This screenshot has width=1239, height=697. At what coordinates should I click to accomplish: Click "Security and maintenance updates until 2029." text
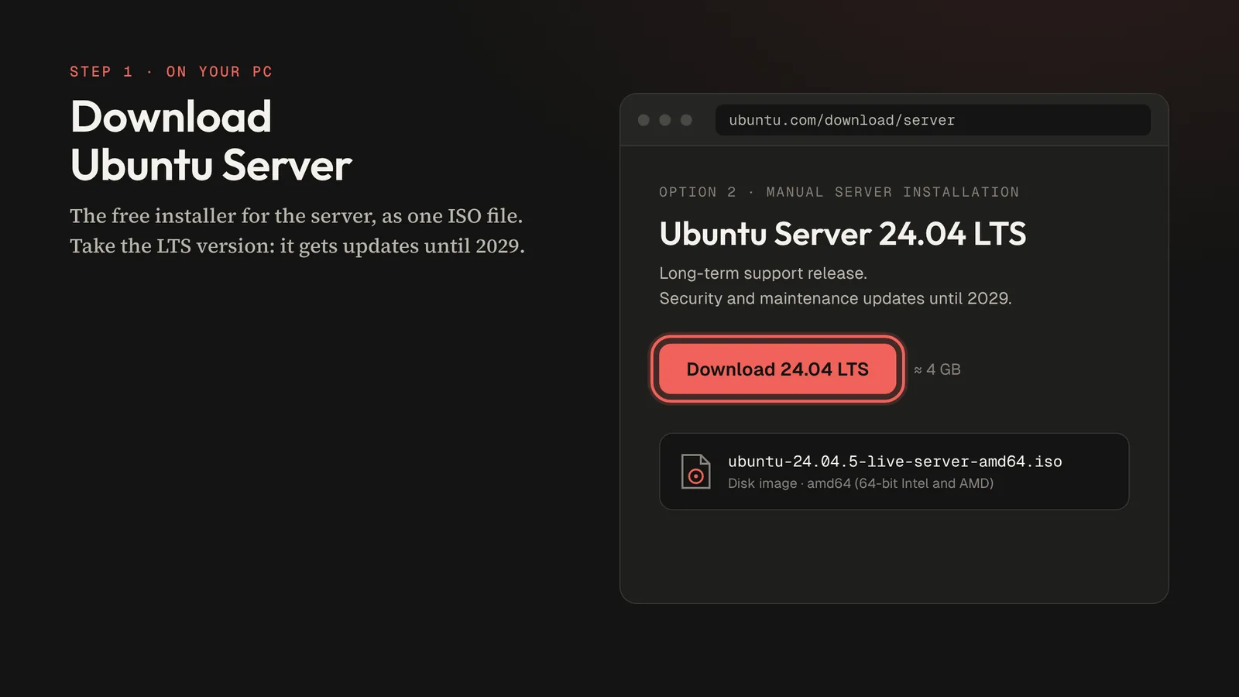835,298
